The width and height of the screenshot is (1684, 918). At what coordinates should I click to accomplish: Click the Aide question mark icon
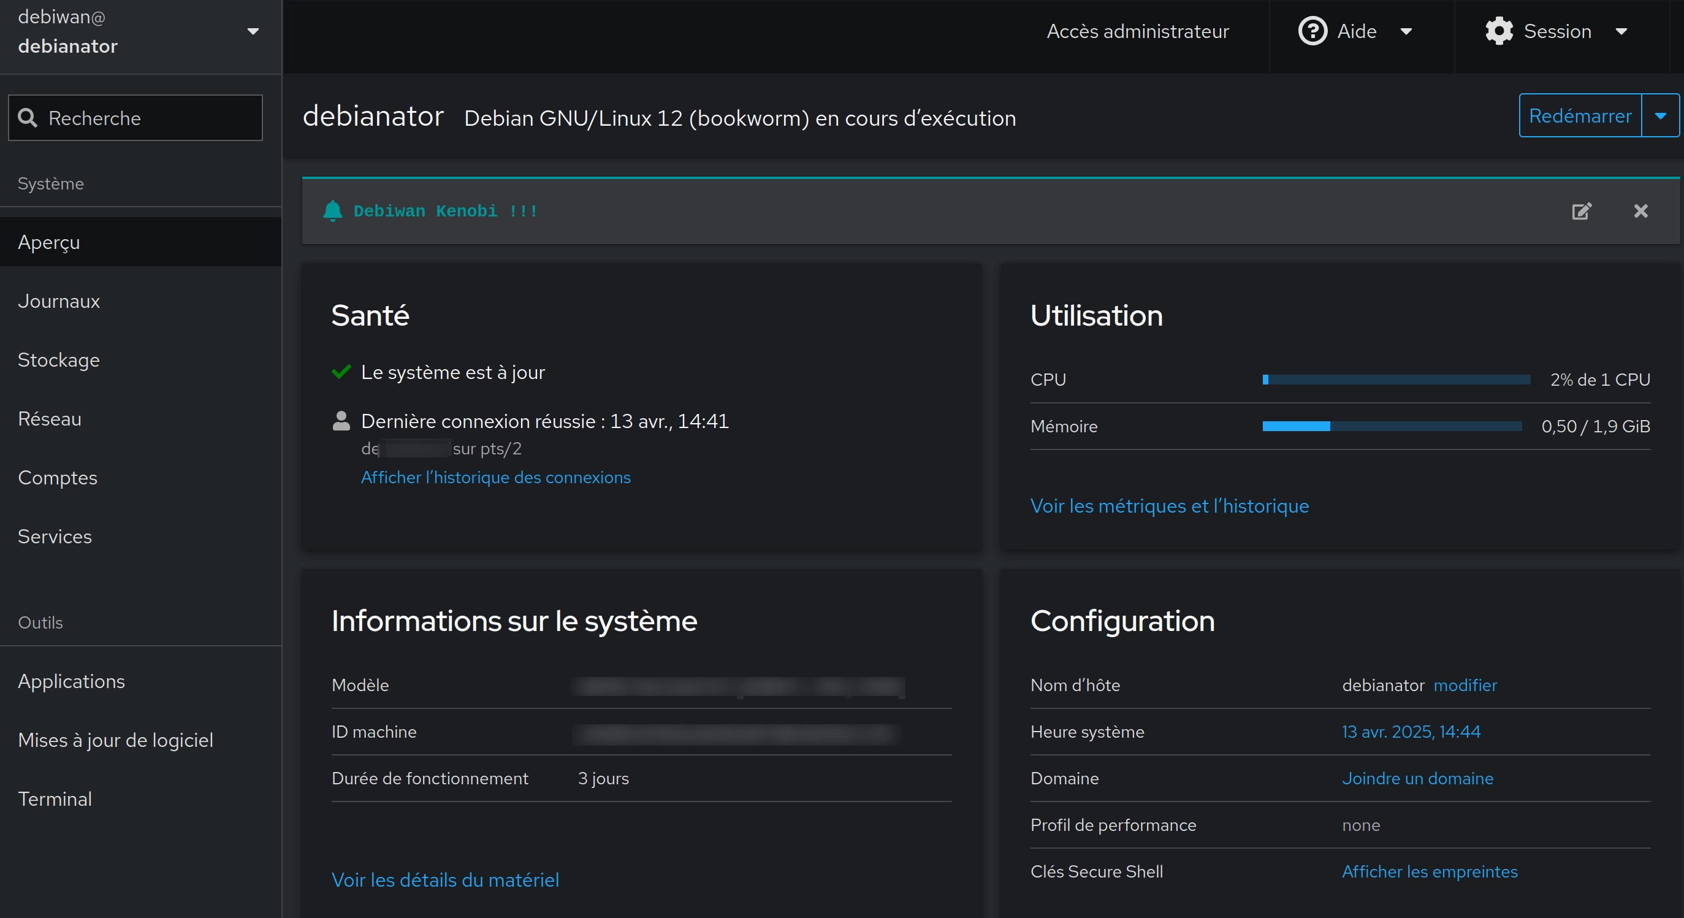pyautogui.click(x=1312, y=31)
